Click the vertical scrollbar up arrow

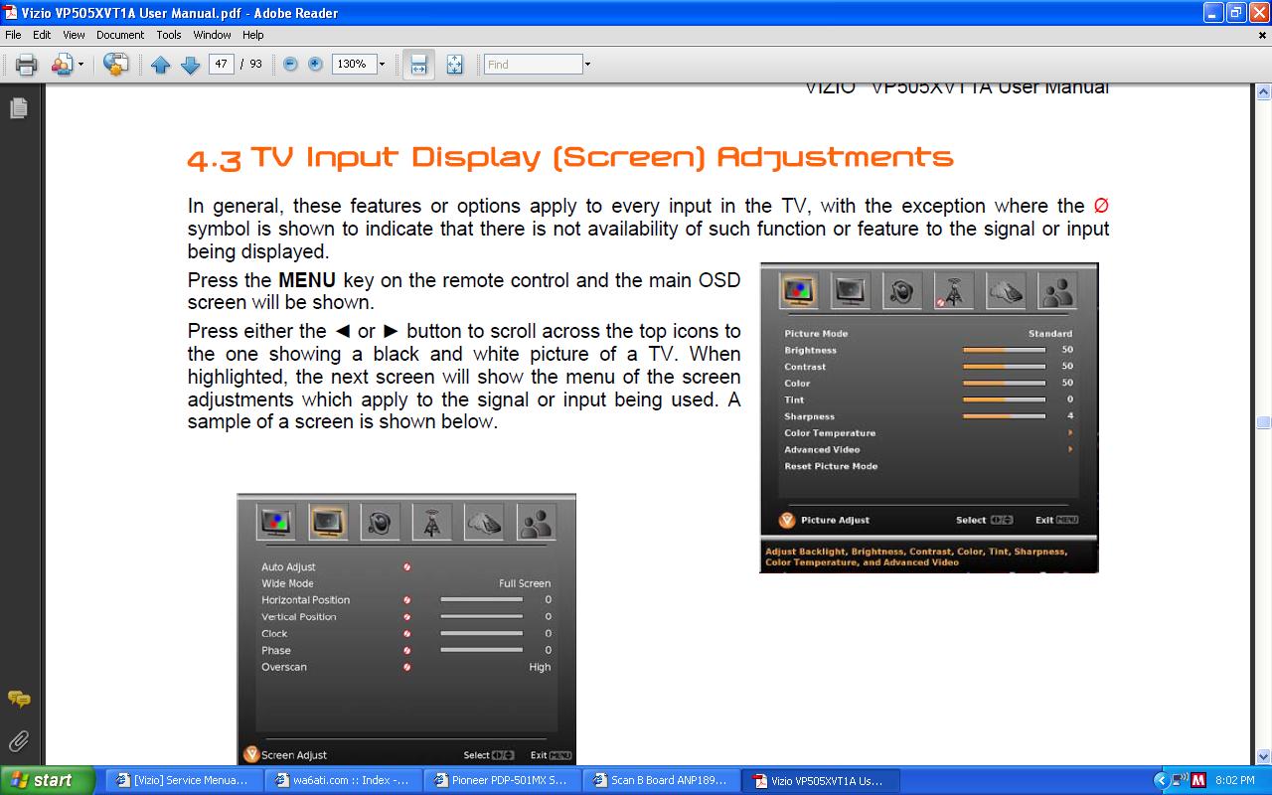(x=1263, y=91)
